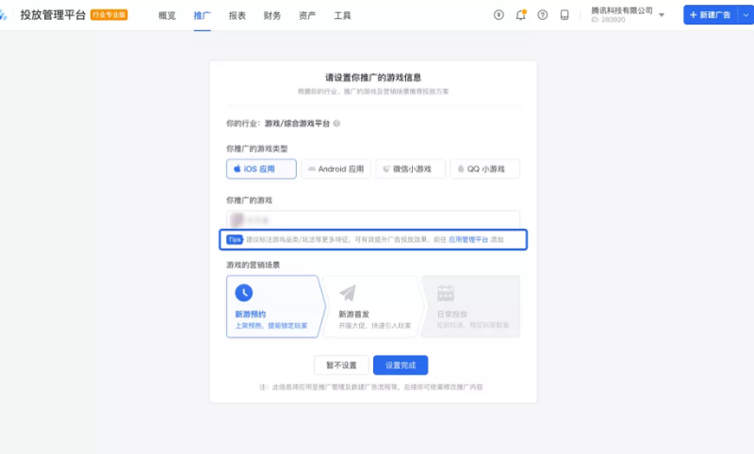Select iOS 应用 game type

(x=261, y=170)
